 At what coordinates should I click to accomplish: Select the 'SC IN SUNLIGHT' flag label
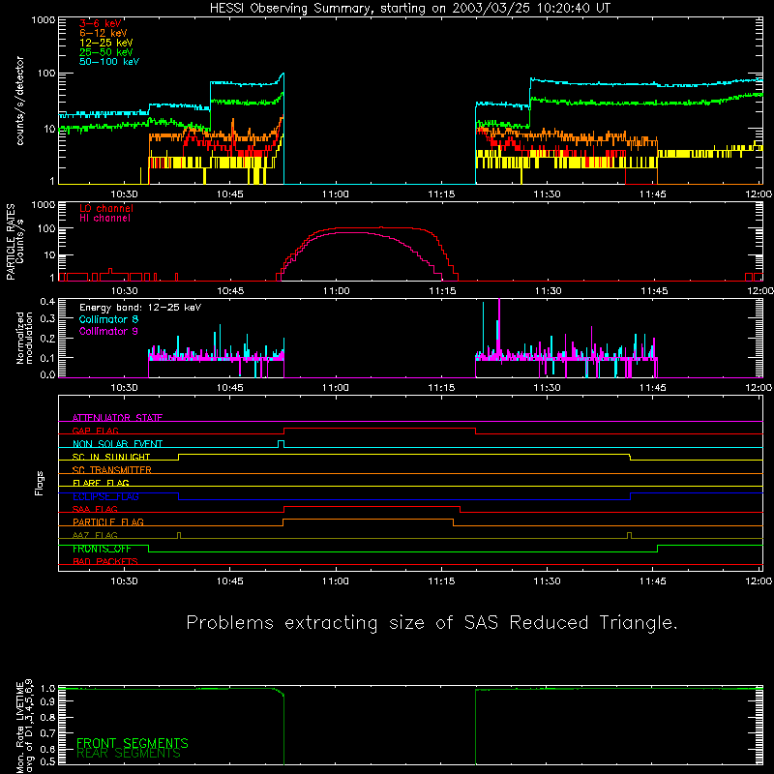click(111, 457)
